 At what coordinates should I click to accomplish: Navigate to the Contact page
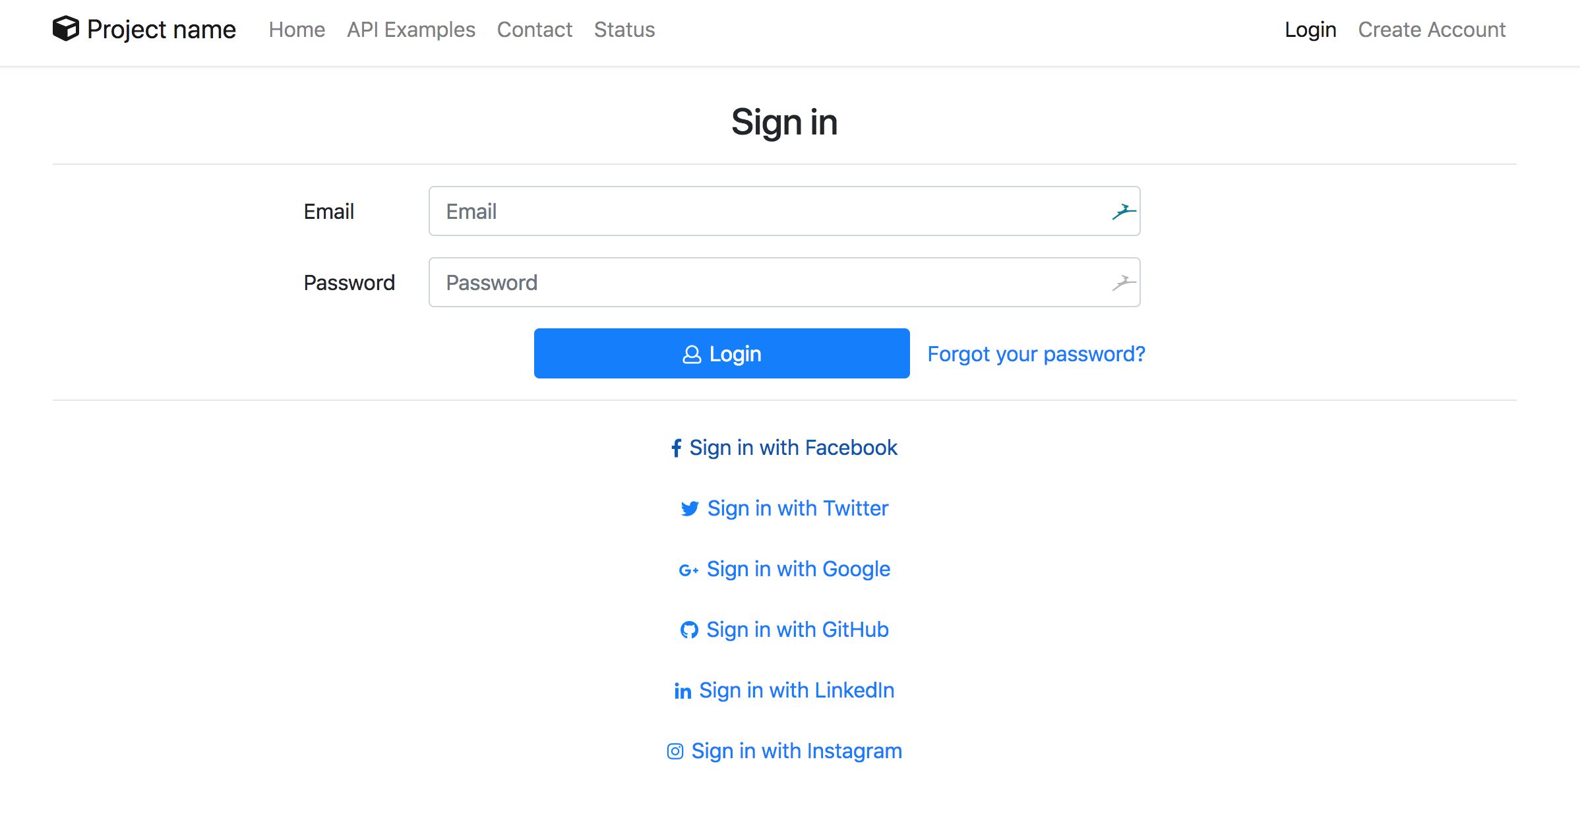[535, 30]
